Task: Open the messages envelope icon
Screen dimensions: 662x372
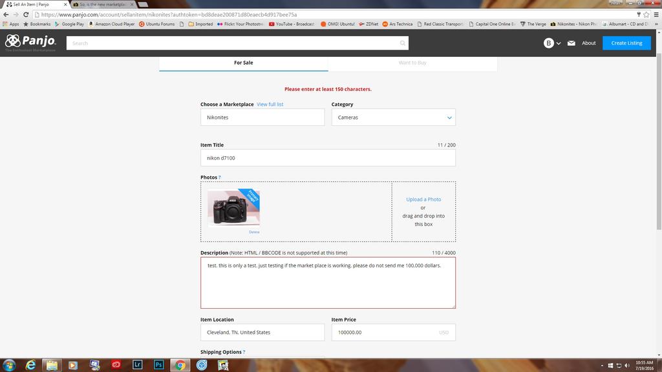Action: coord(571,43)
